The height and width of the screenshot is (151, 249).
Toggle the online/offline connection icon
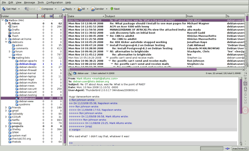228,149
